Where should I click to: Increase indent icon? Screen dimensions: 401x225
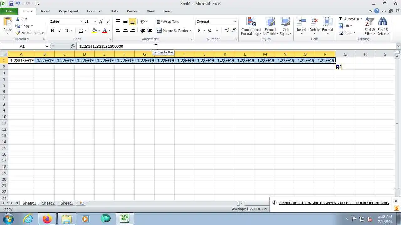point(149,31)
